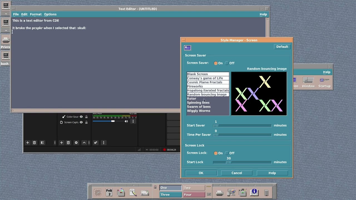This screenshot has height=200, width=356.
Task: Select Swarm of bees saver
Action: [x=208, y=107]
